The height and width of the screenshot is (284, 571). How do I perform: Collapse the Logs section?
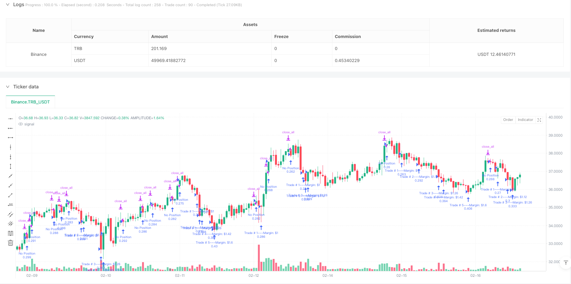8,5
